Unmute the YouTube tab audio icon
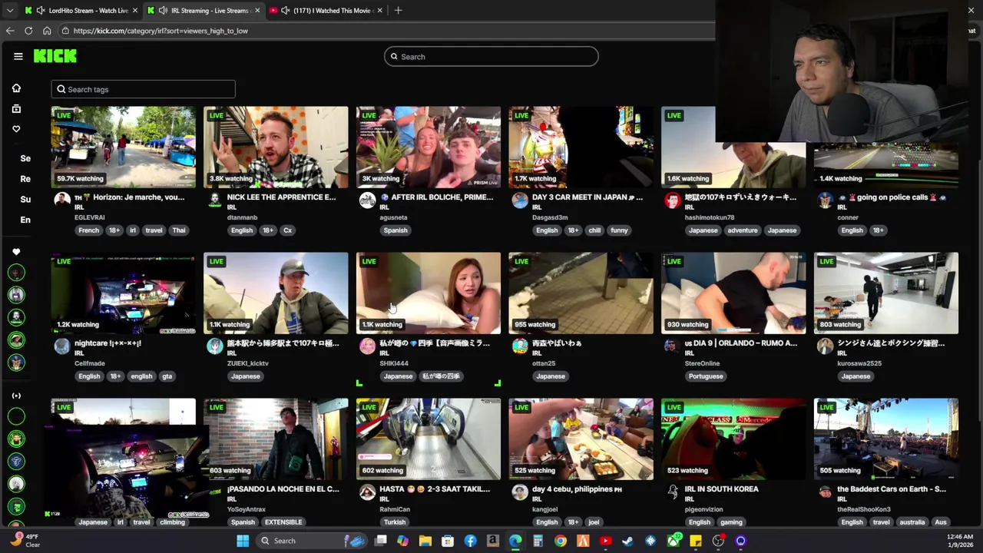Image resolution: width=983 pixels, height=553 pixels. coord(285,11)
